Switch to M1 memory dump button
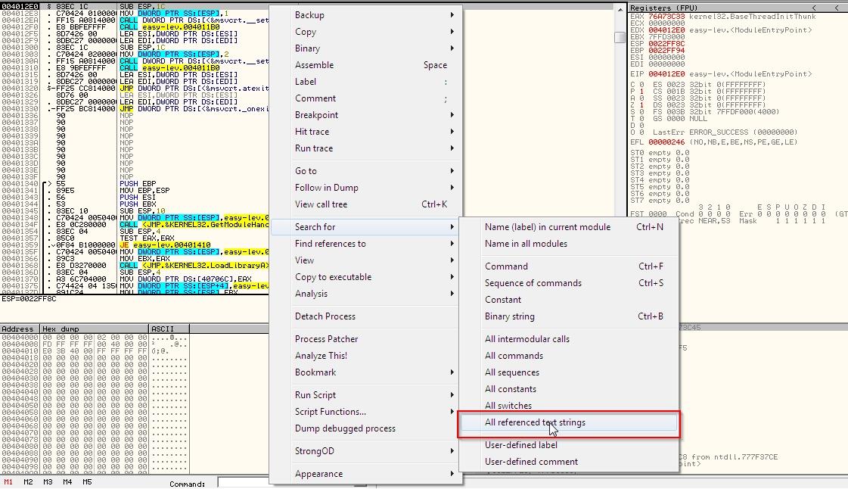Viewport: 848px width, 489px height. (8, 482)
